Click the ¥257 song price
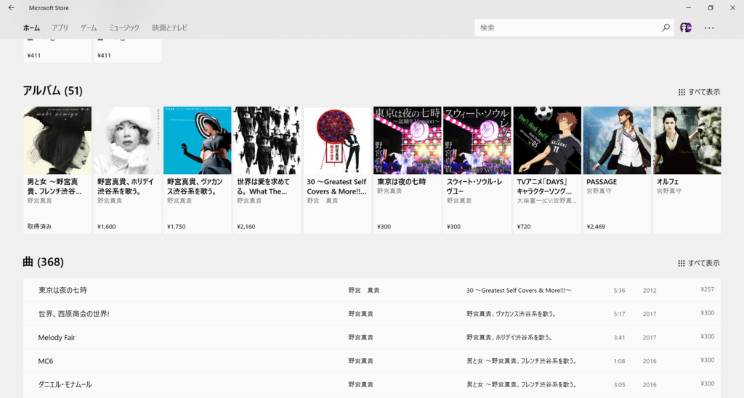 point(708,289)
